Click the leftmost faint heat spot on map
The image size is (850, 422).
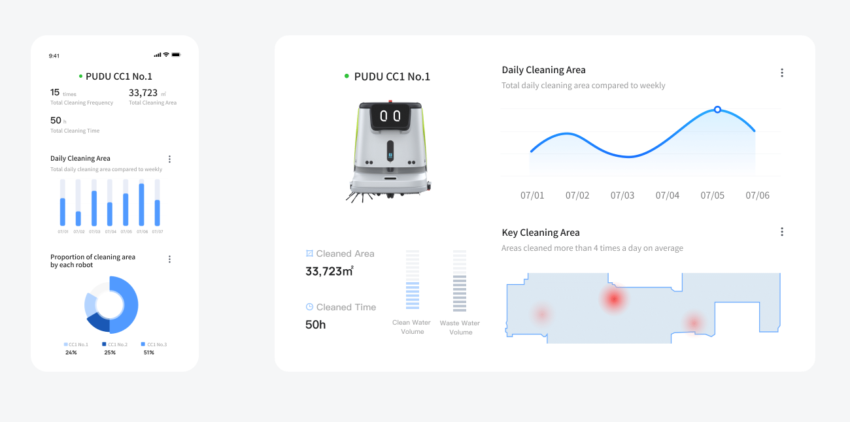(x=541, y=314)
